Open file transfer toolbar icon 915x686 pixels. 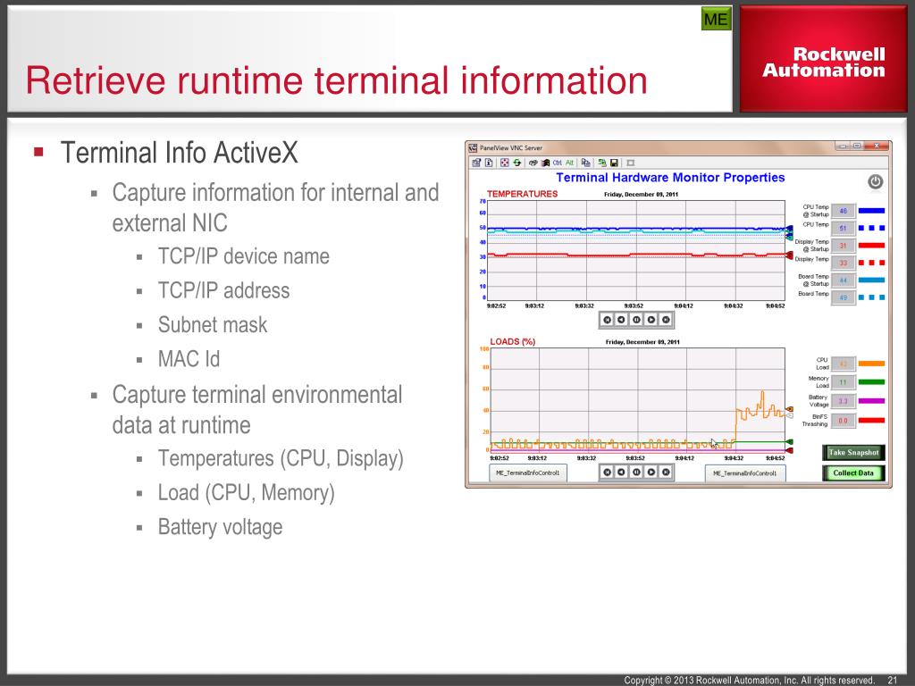(x=586, y=163)
